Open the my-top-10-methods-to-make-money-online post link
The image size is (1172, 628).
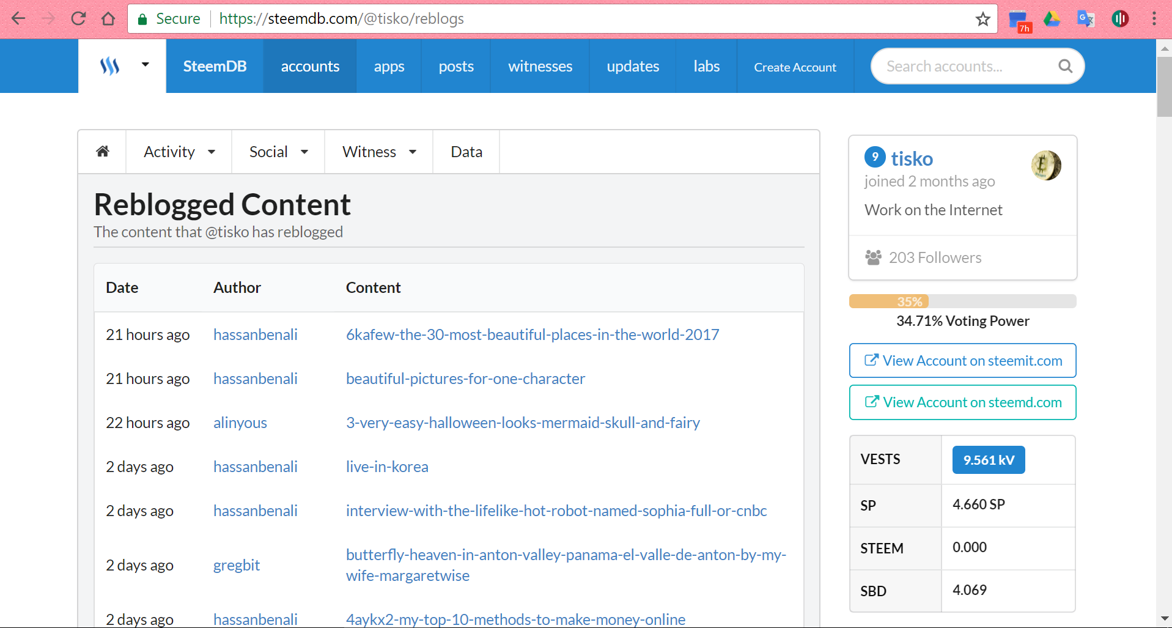(x=515, y=619)
